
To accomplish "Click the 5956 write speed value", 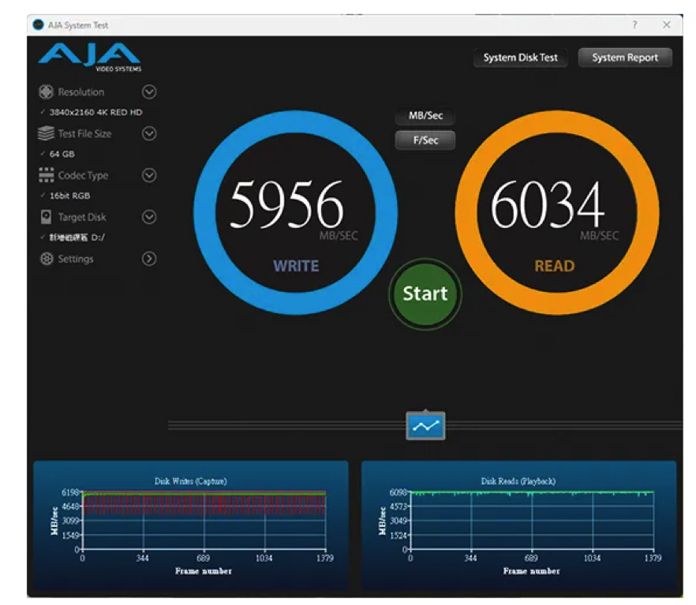I will [x=286, y=204].
